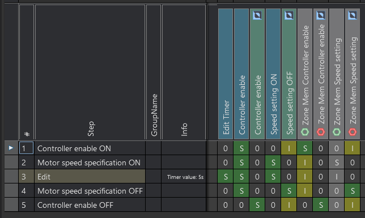
Task: Click green hexagon on Zone Mem Controller enable
Action: (305, 132)
